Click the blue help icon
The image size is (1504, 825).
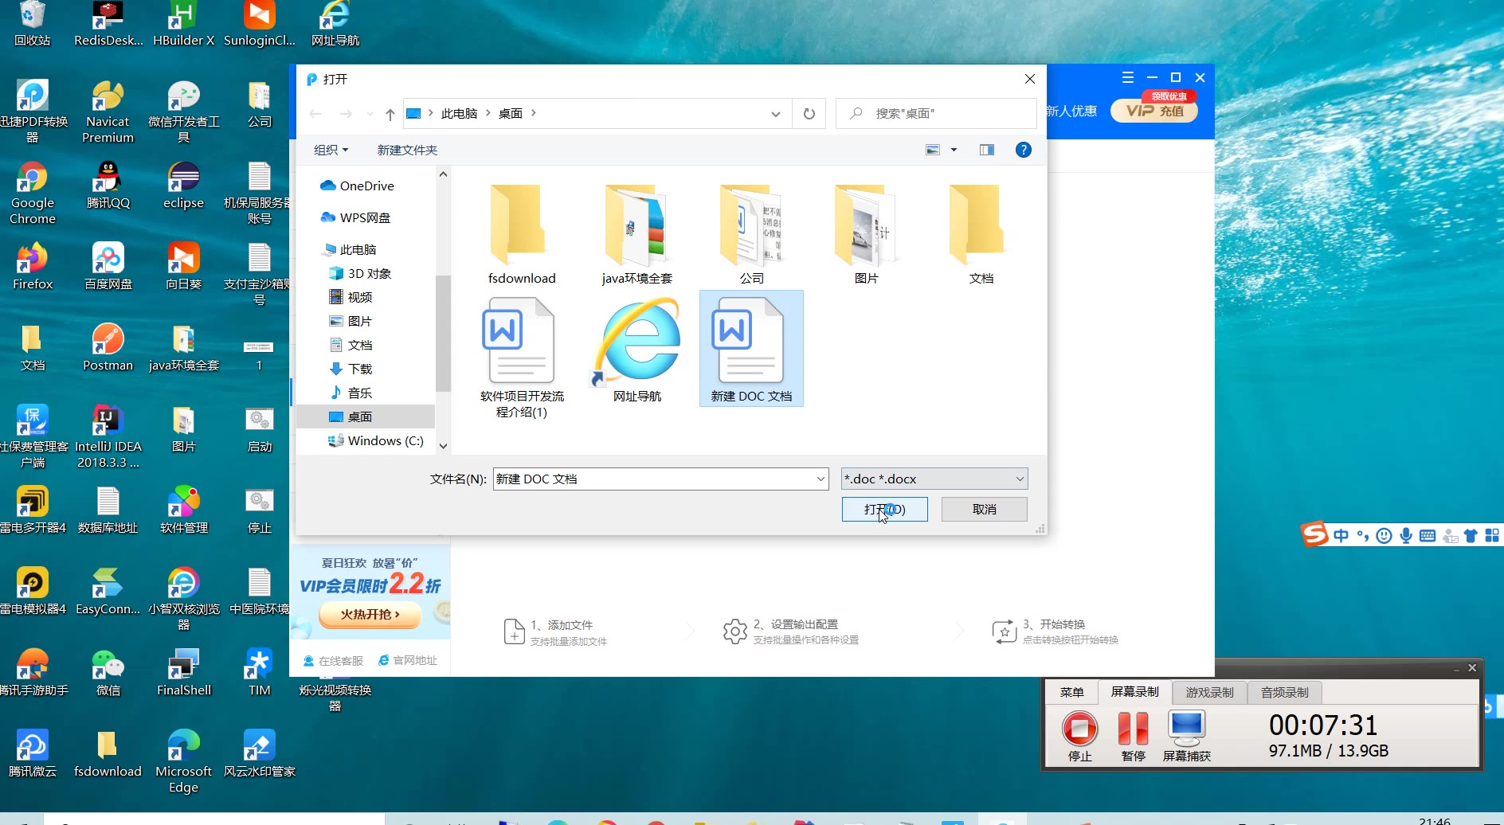1024,150
